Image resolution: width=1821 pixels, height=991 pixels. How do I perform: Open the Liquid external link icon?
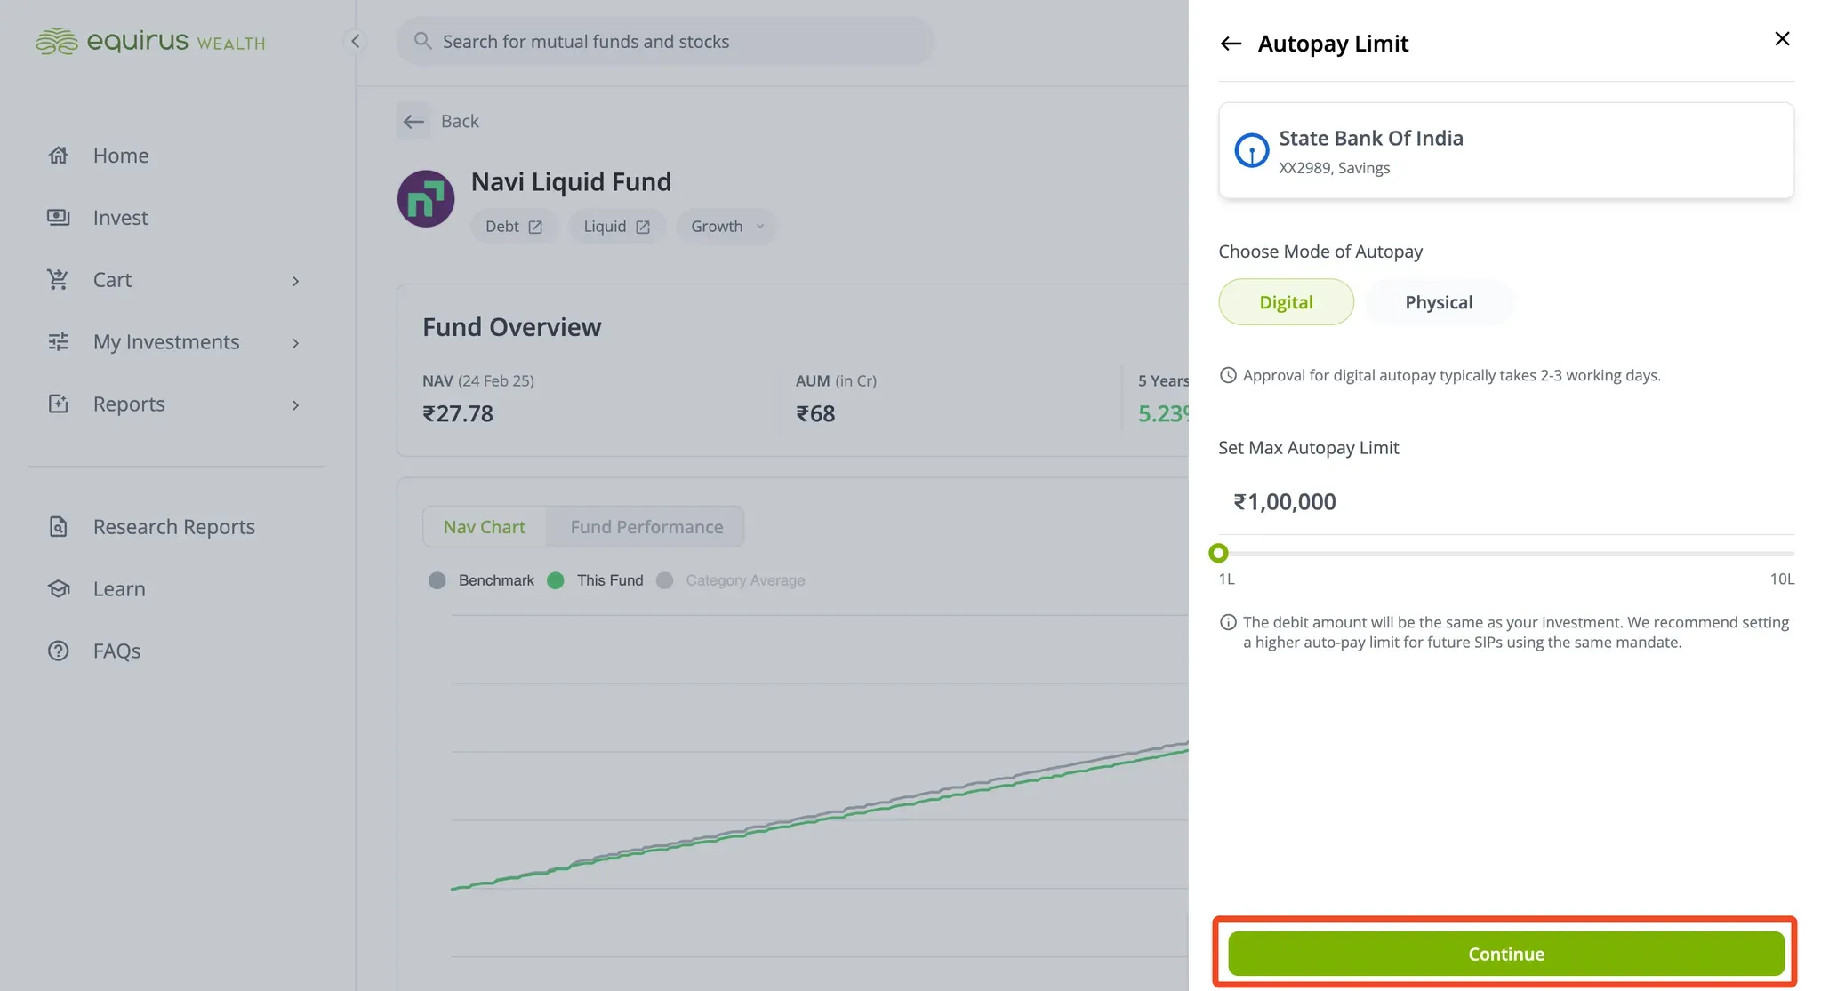pyautogui.click(x=643, y=228)
